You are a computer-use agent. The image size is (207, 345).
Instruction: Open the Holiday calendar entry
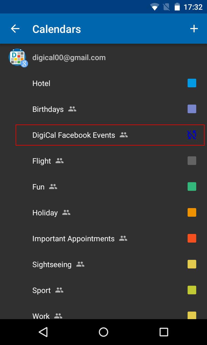pos(45,213)
